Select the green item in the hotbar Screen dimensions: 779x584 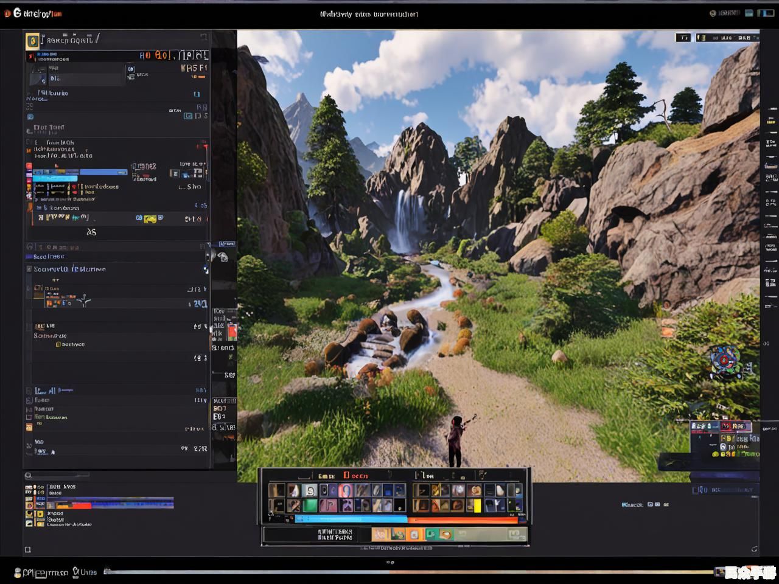310,505
